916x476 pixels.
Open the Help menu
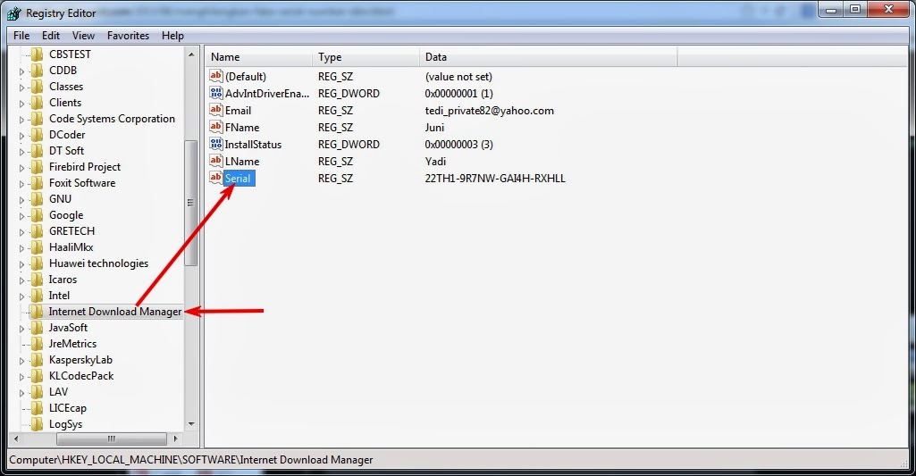tap(172, 36)
